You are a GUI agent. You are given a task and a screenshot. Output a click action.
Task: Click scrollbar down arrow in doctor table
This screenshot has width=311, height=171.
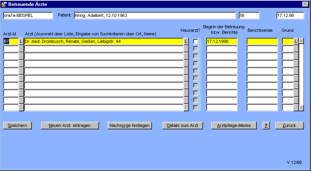pyautogui.click(x=302, y=107)
